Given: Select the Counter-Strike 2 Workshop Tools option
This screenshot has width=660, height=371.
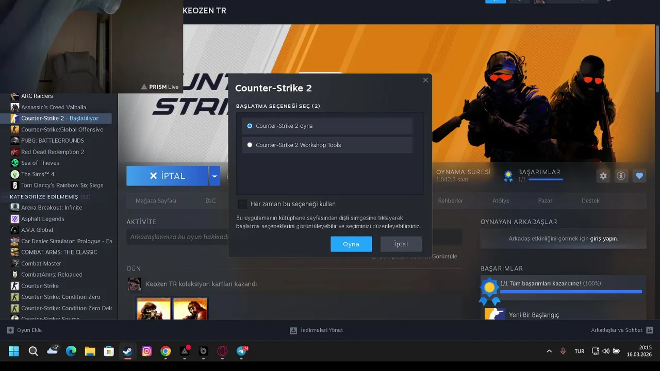Looking at the screenshot, I should click(x=327, y=145).
